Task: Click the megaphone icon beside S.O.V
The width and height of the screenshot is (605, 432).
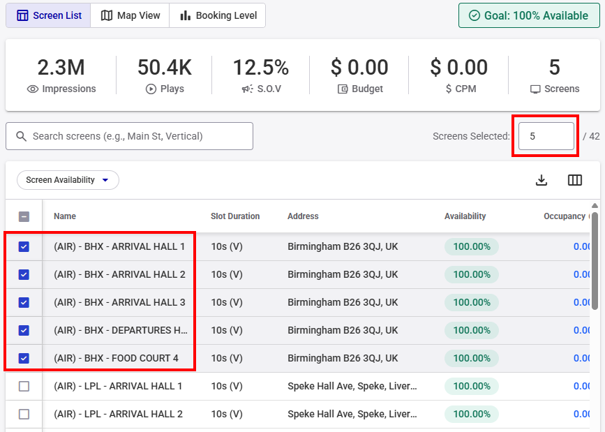Action: tap(247, 89)
